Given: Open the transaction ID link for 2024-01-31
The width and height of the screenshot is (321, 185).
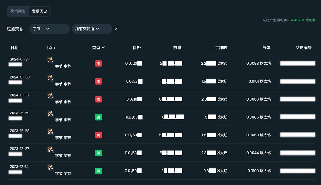Looking at the screenshot, I should coord(297,64).
